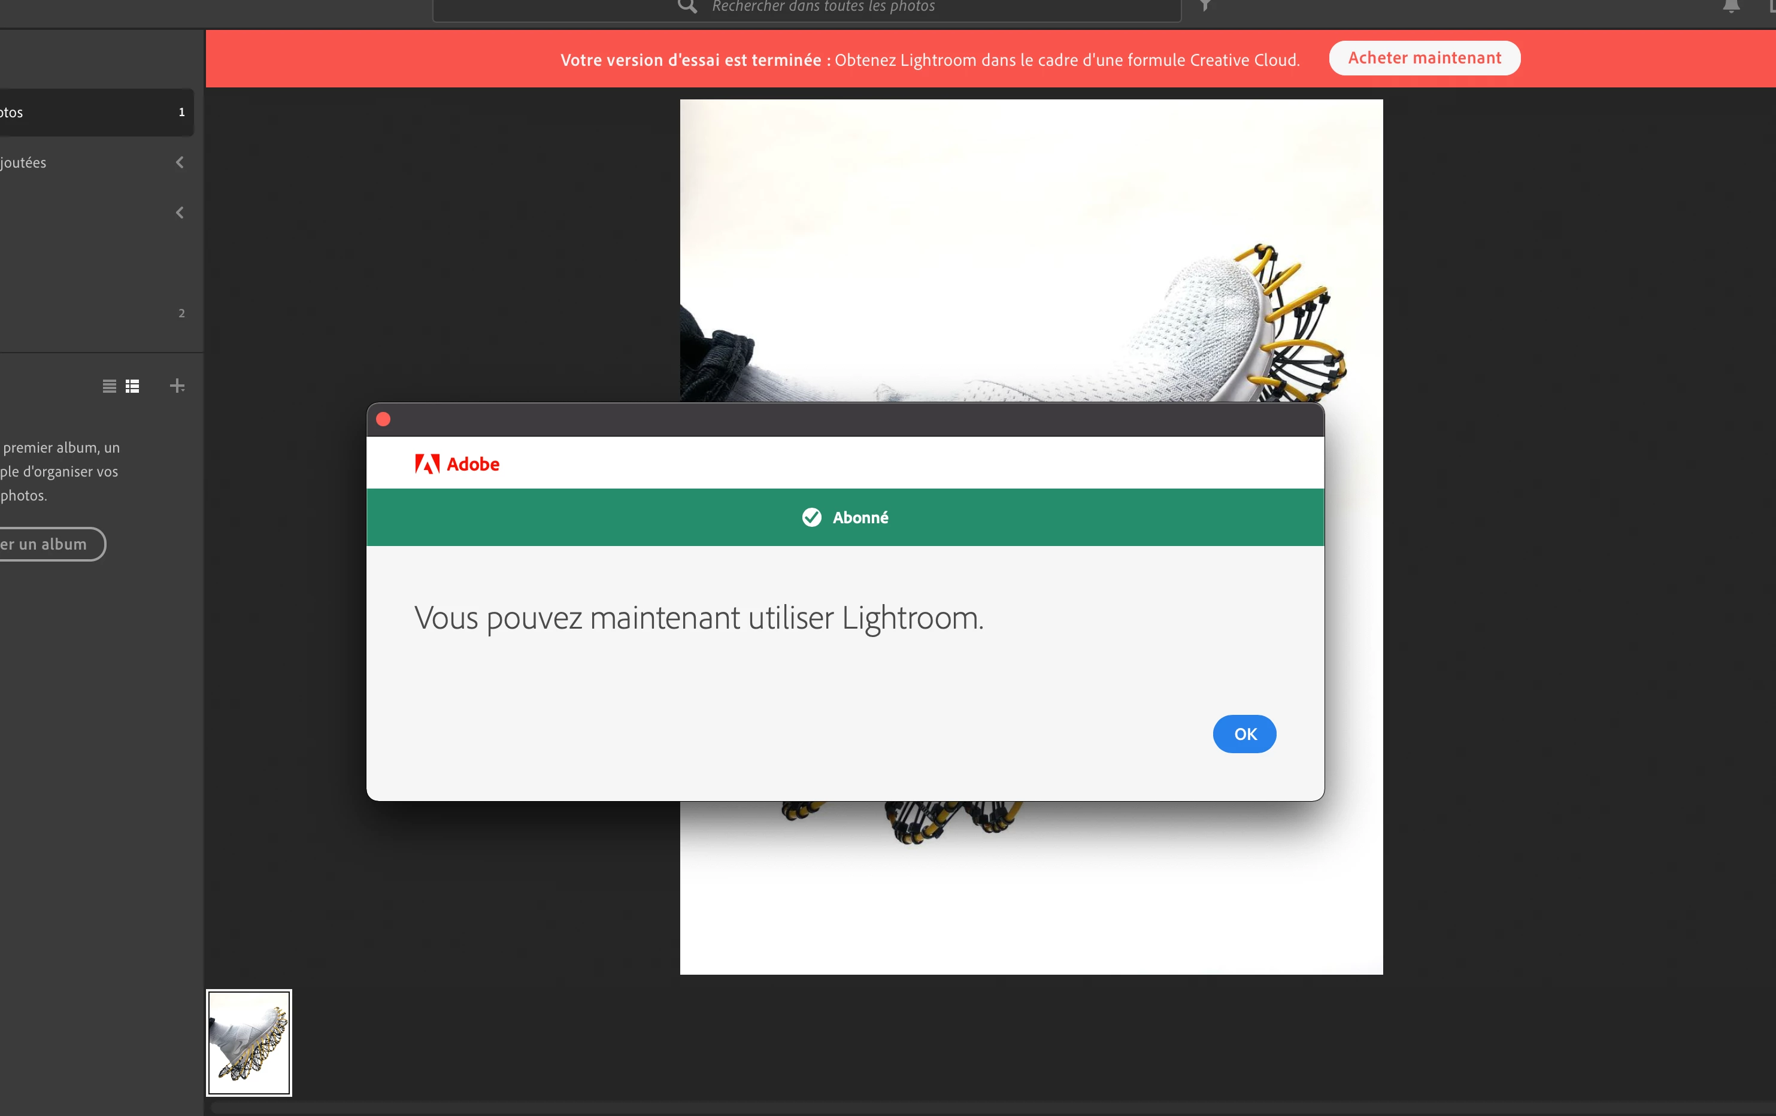Click the plus icon to add album
Image resolution: width=1776 pixels, height=1116 pixels.
click(177, 386)
